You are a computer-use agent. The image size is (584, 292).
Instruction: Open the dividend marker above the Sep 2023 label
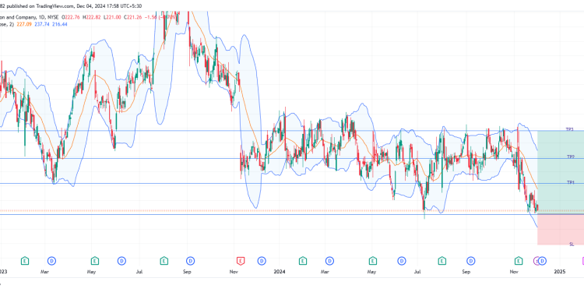click(x=191, y=260)
